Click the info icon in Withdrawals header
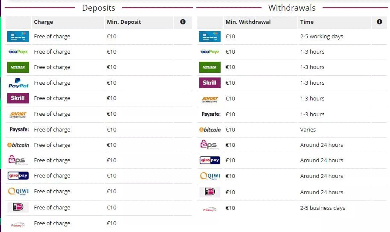The width and height of the screenshot is (390, 232). click(379, 22)
